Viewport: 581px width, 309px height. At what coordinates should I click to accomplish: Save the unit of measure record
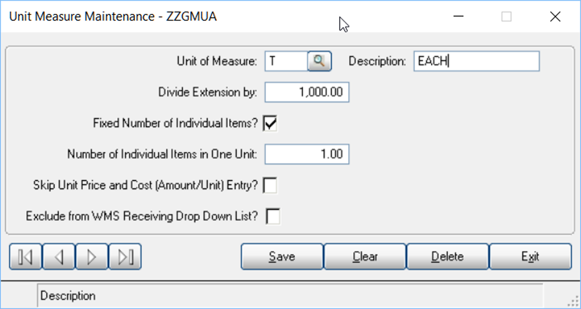click(x=282, y=256)
